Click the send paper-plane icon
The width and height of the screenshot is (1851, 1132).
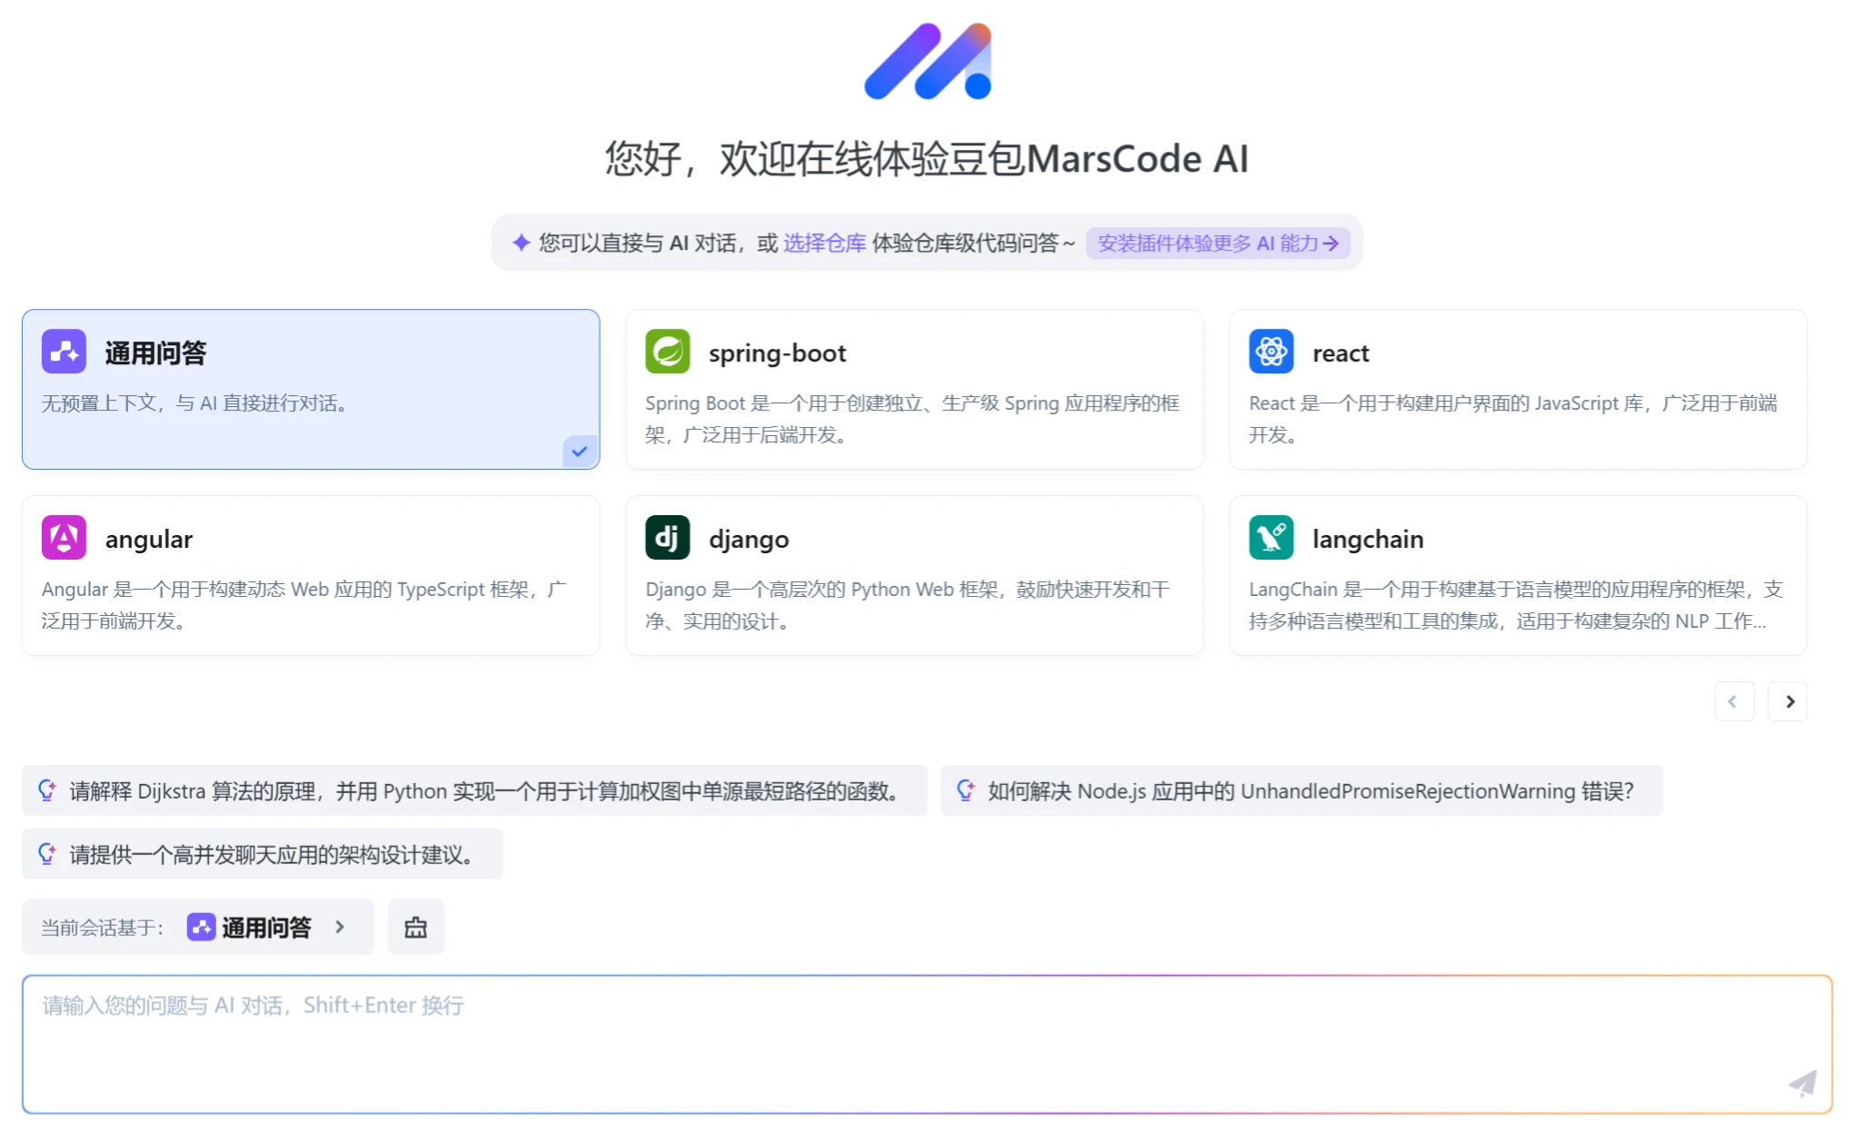1803,1083
